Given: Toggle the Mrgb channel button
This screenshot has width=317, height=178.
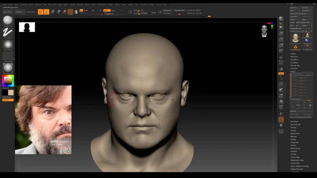Looking at the screenshot, I should [x=86, y=10].
